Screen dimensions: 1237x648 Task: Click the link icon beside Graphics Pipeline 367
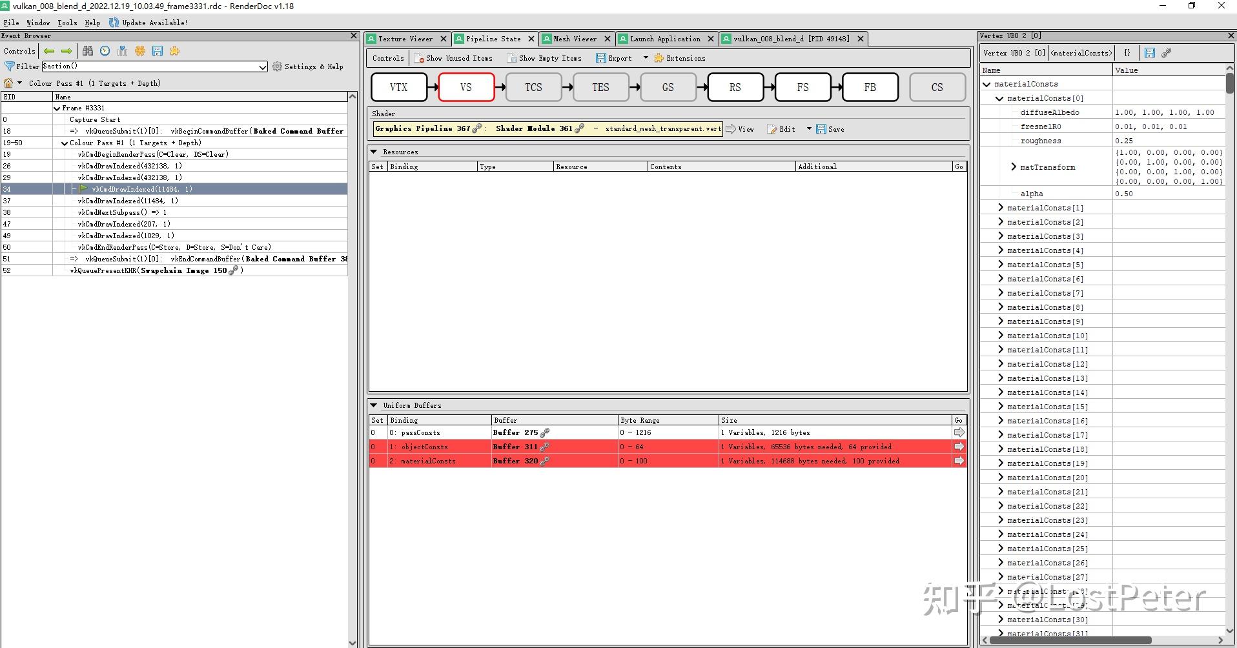click(477, 128)
